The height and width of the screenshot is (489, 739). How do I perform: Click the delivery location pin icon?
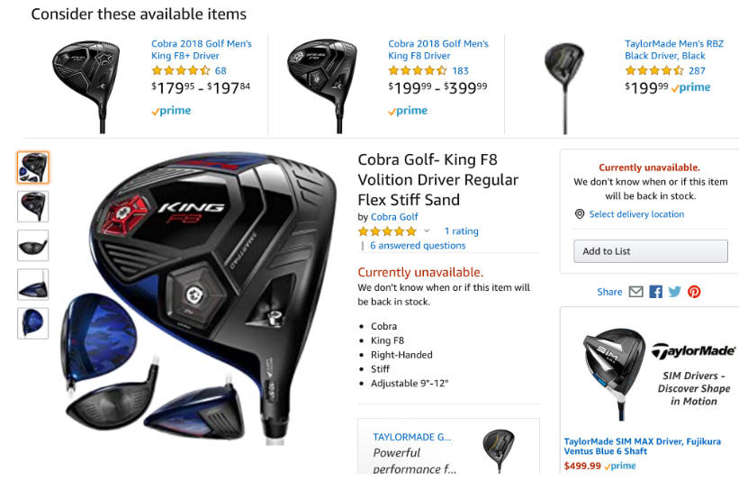click(x=580, y=214)
